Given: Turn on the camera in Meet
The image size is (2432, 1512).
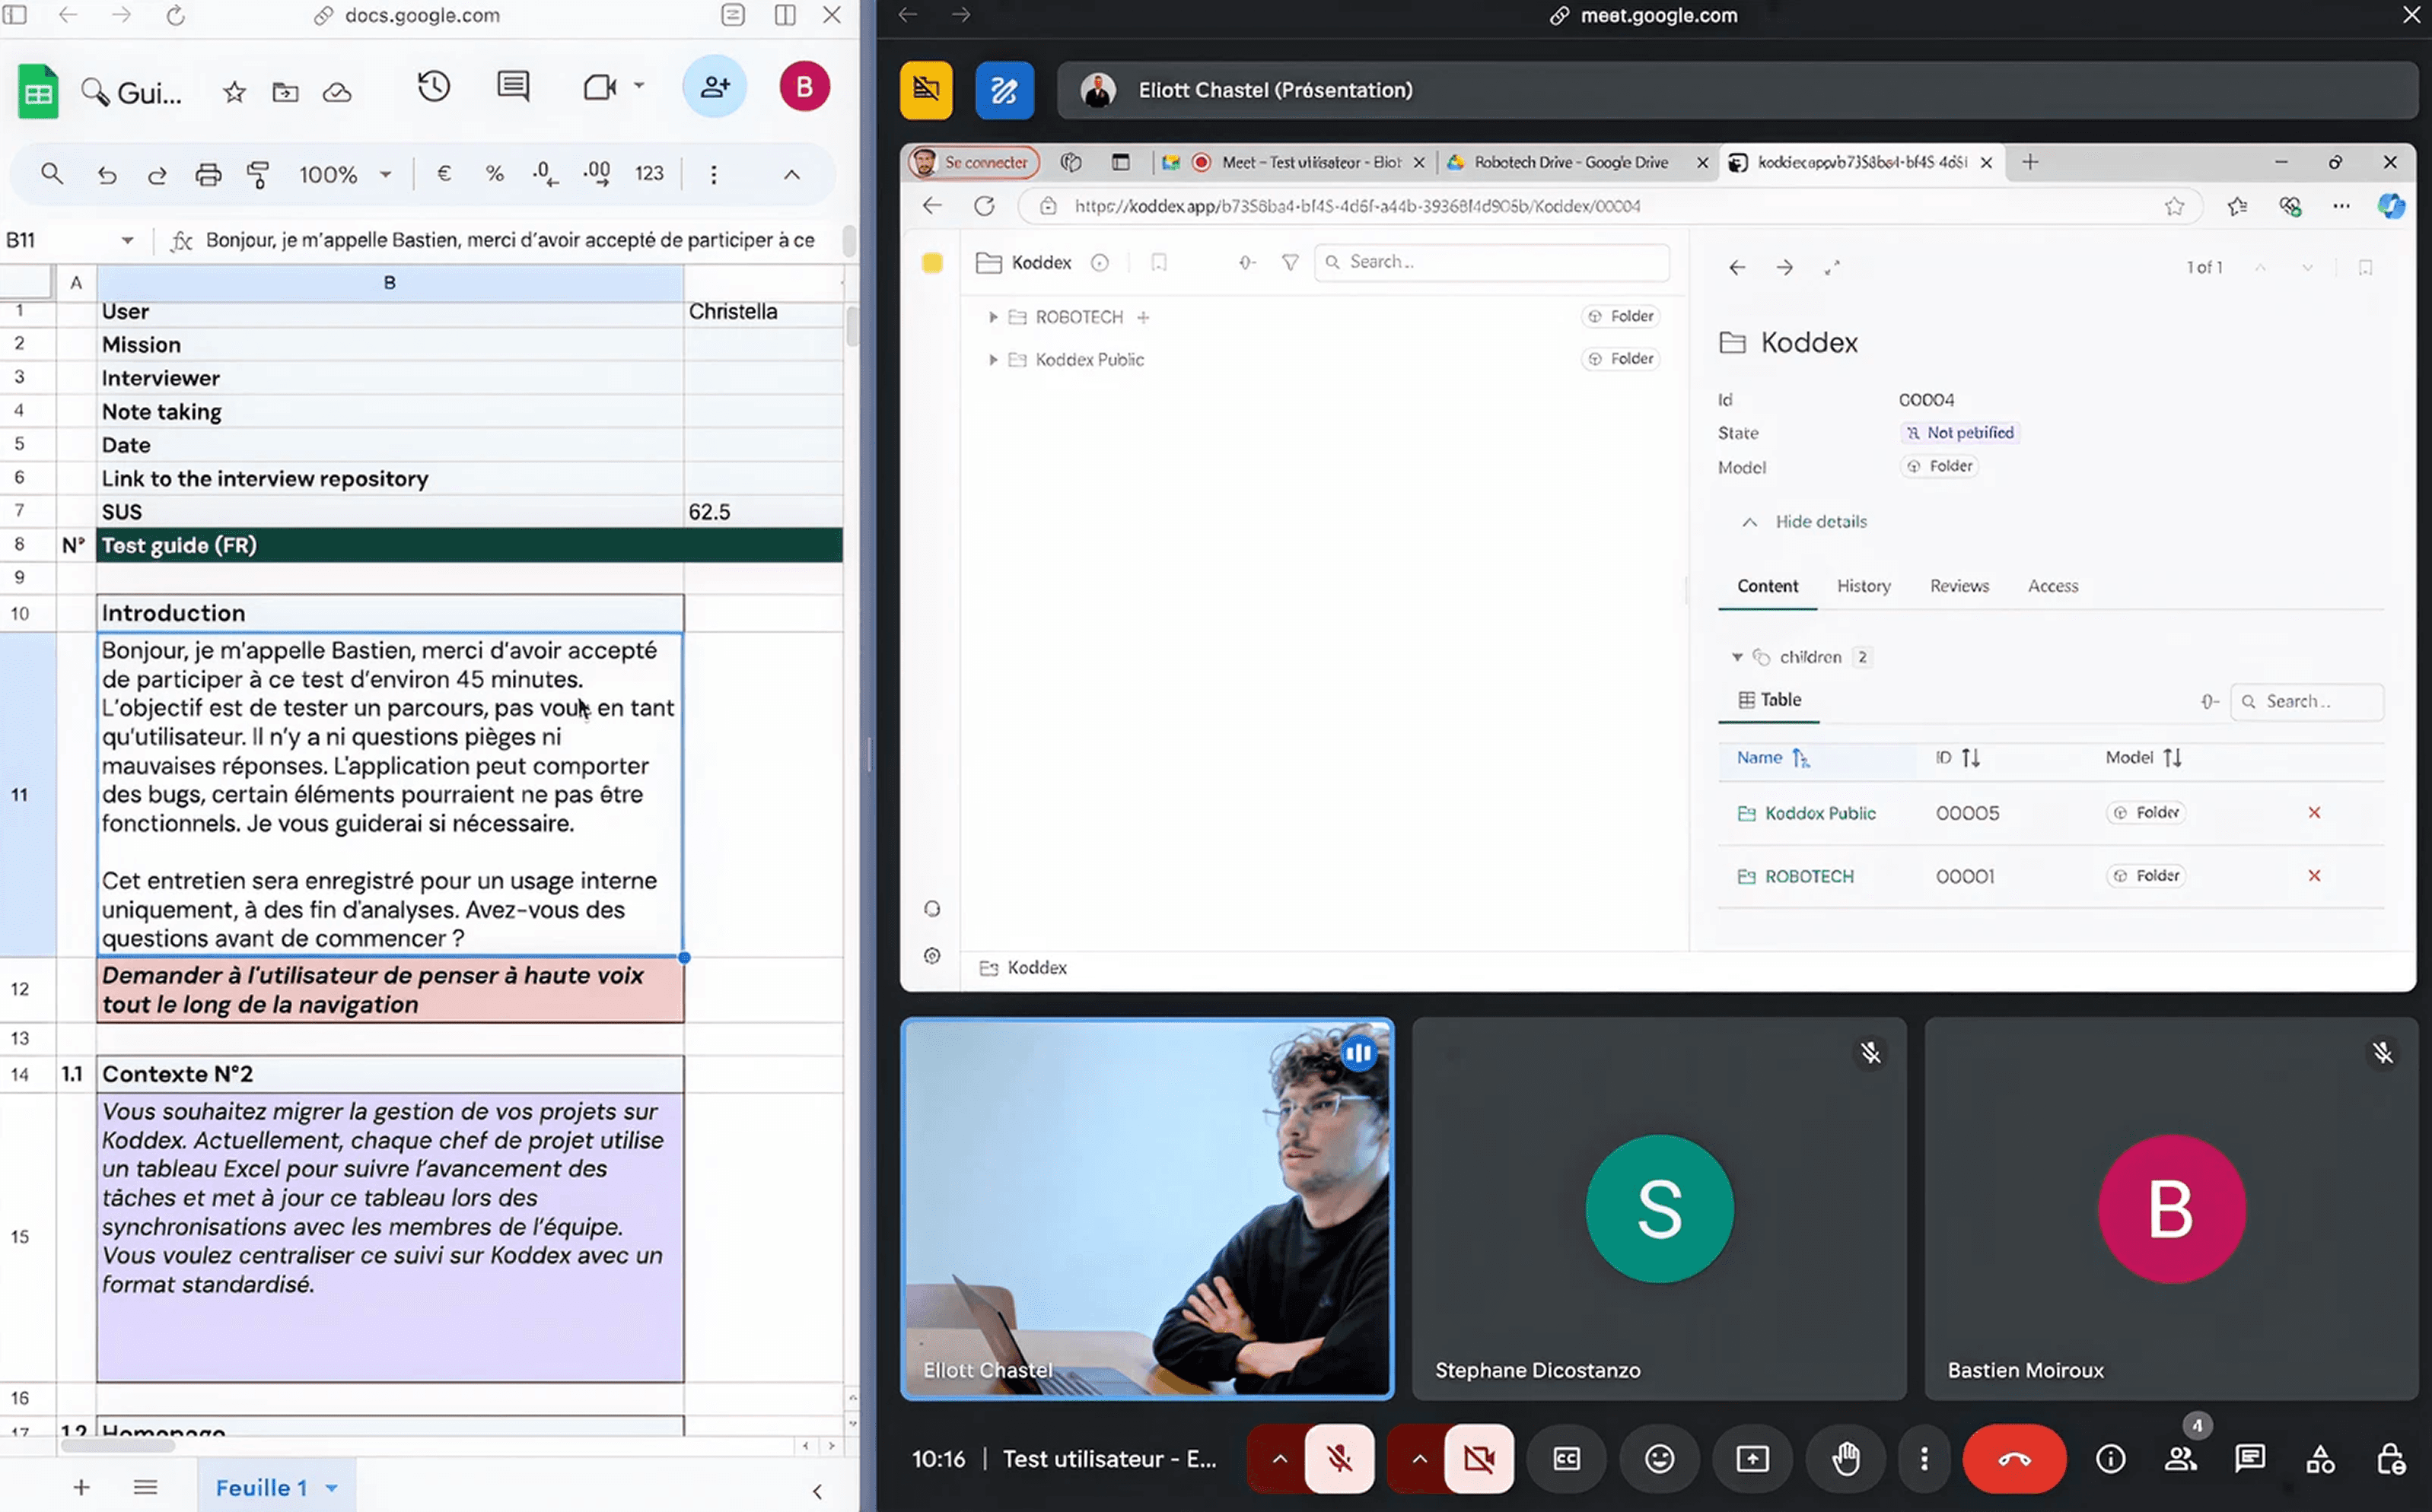Looking at the screenshot, I should 1478,1458.
